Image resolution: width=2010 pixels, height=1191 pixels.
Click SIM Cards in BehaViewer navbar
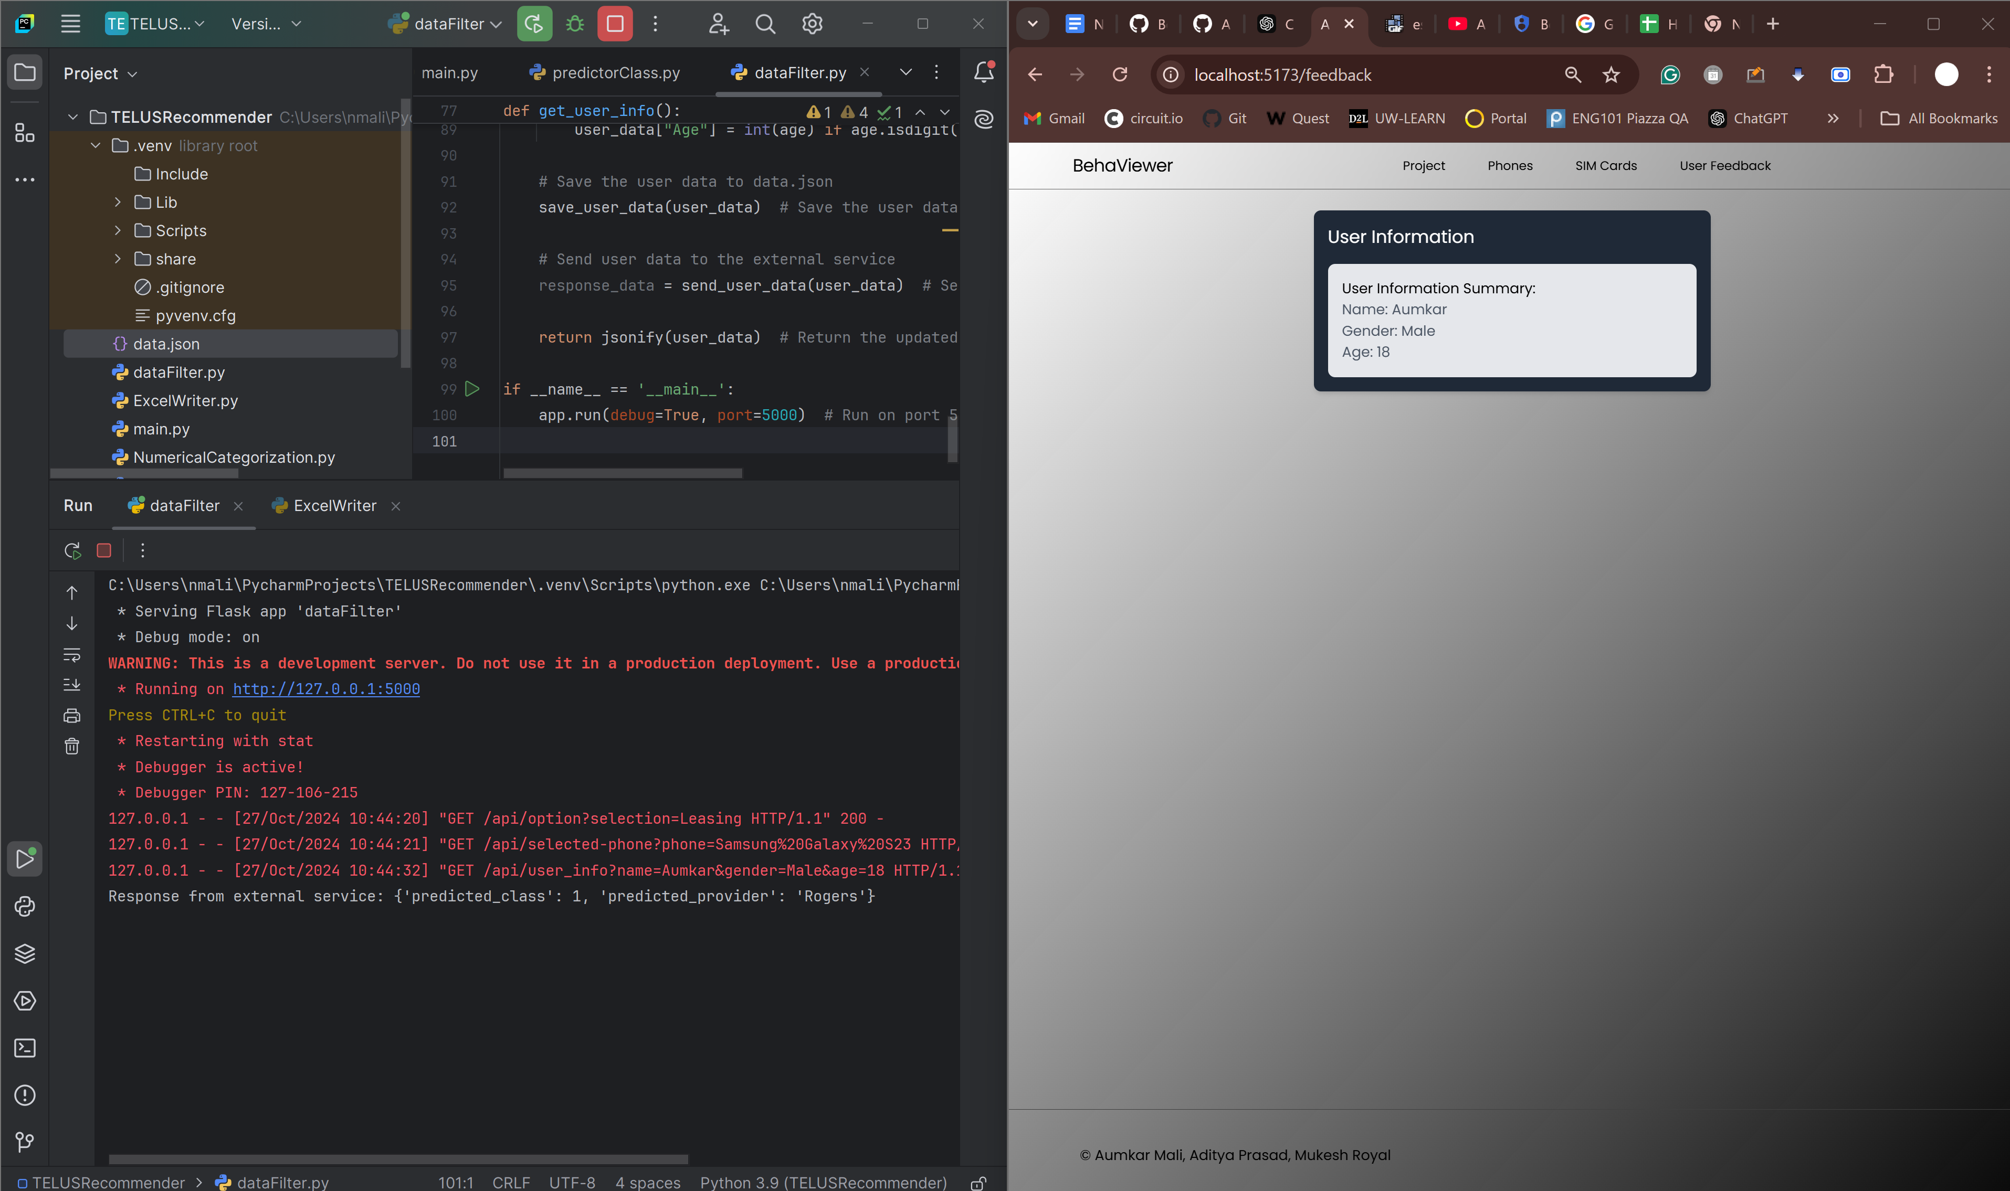(x=1605, y=165)
